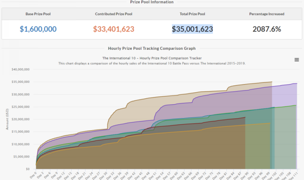
Task: Open the chart hamburger context menu
Action: point(296,60)
